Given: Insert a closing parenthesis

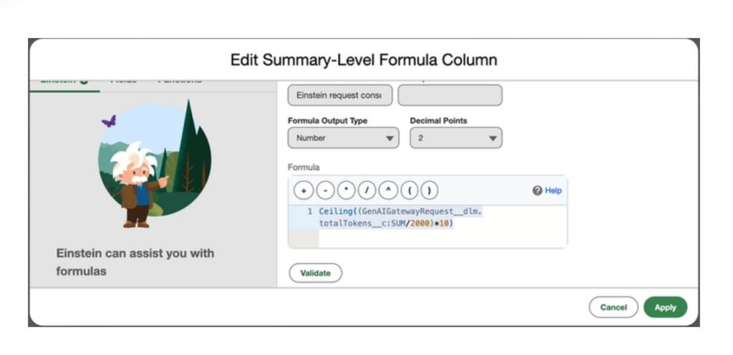Looking at the screenshot, I should (429, 190).
